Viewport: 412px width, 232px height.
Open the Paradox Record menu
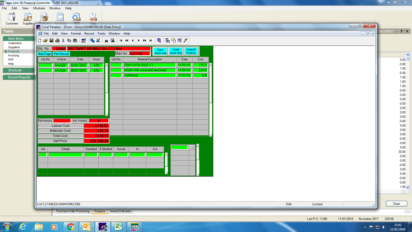coord(89,34)
